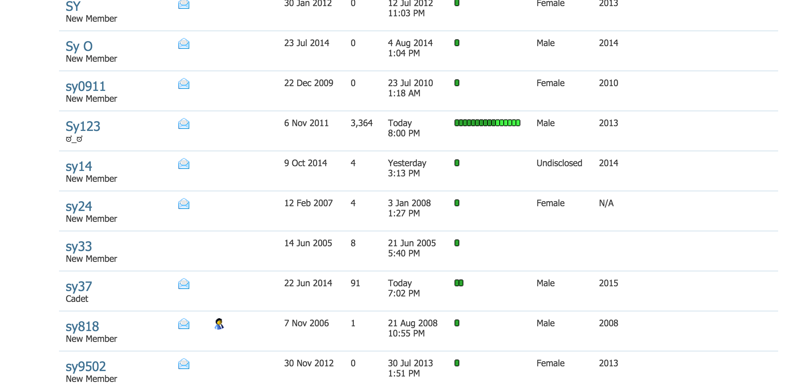
Task: Click the envelope icon for sy37
Action: pos(184,284)
